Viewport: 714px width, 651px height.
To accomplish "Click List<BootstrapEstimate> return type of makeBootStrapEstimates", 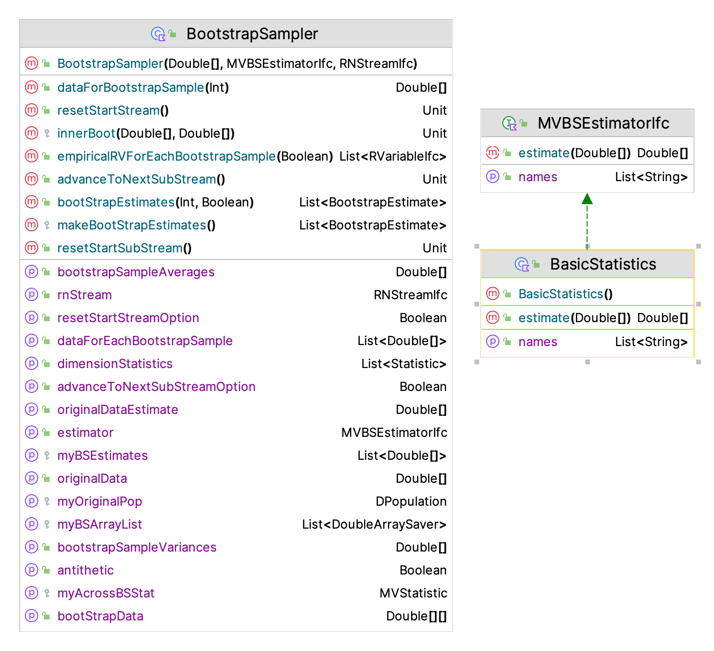I will click(373, 225).
